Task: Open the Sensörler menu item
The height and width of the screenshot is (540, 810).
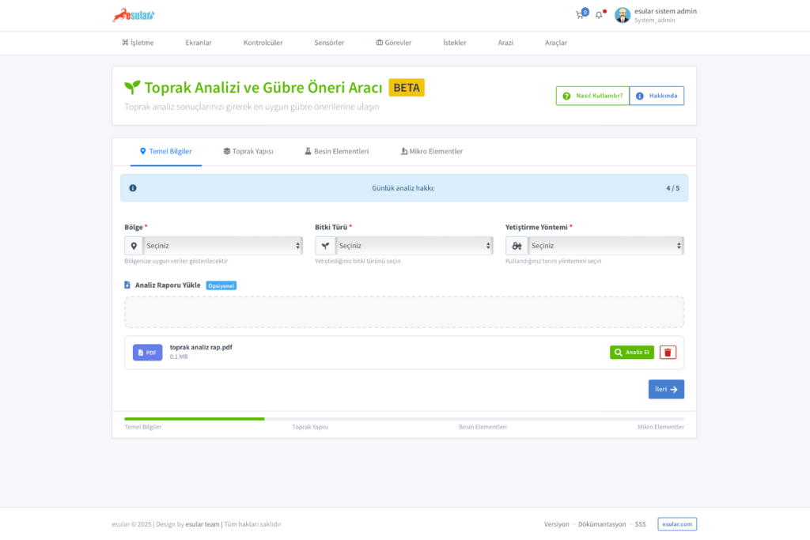Action: click(329, 43)
